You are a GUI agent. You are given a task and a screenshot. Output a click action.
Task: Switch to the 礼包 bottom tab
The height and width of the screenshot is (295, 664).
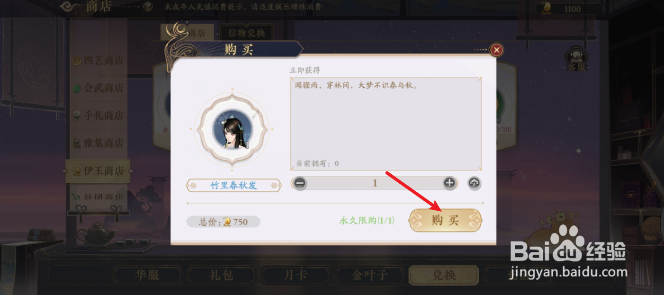[x=221, y=275]
